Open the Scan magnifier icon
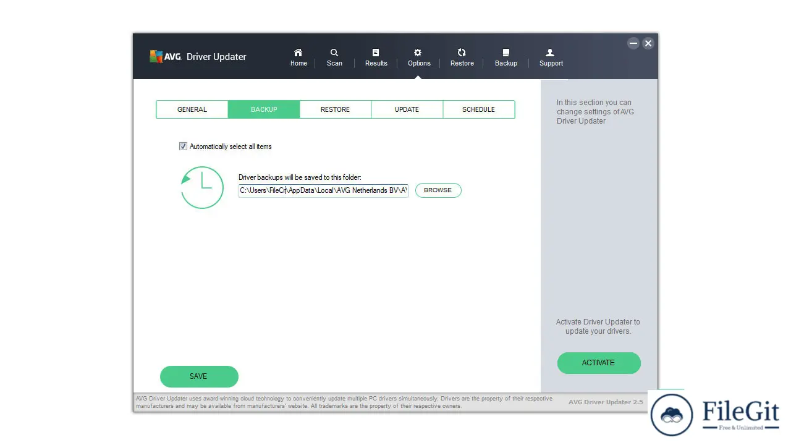The image size is (791, 445). [334, 53]
